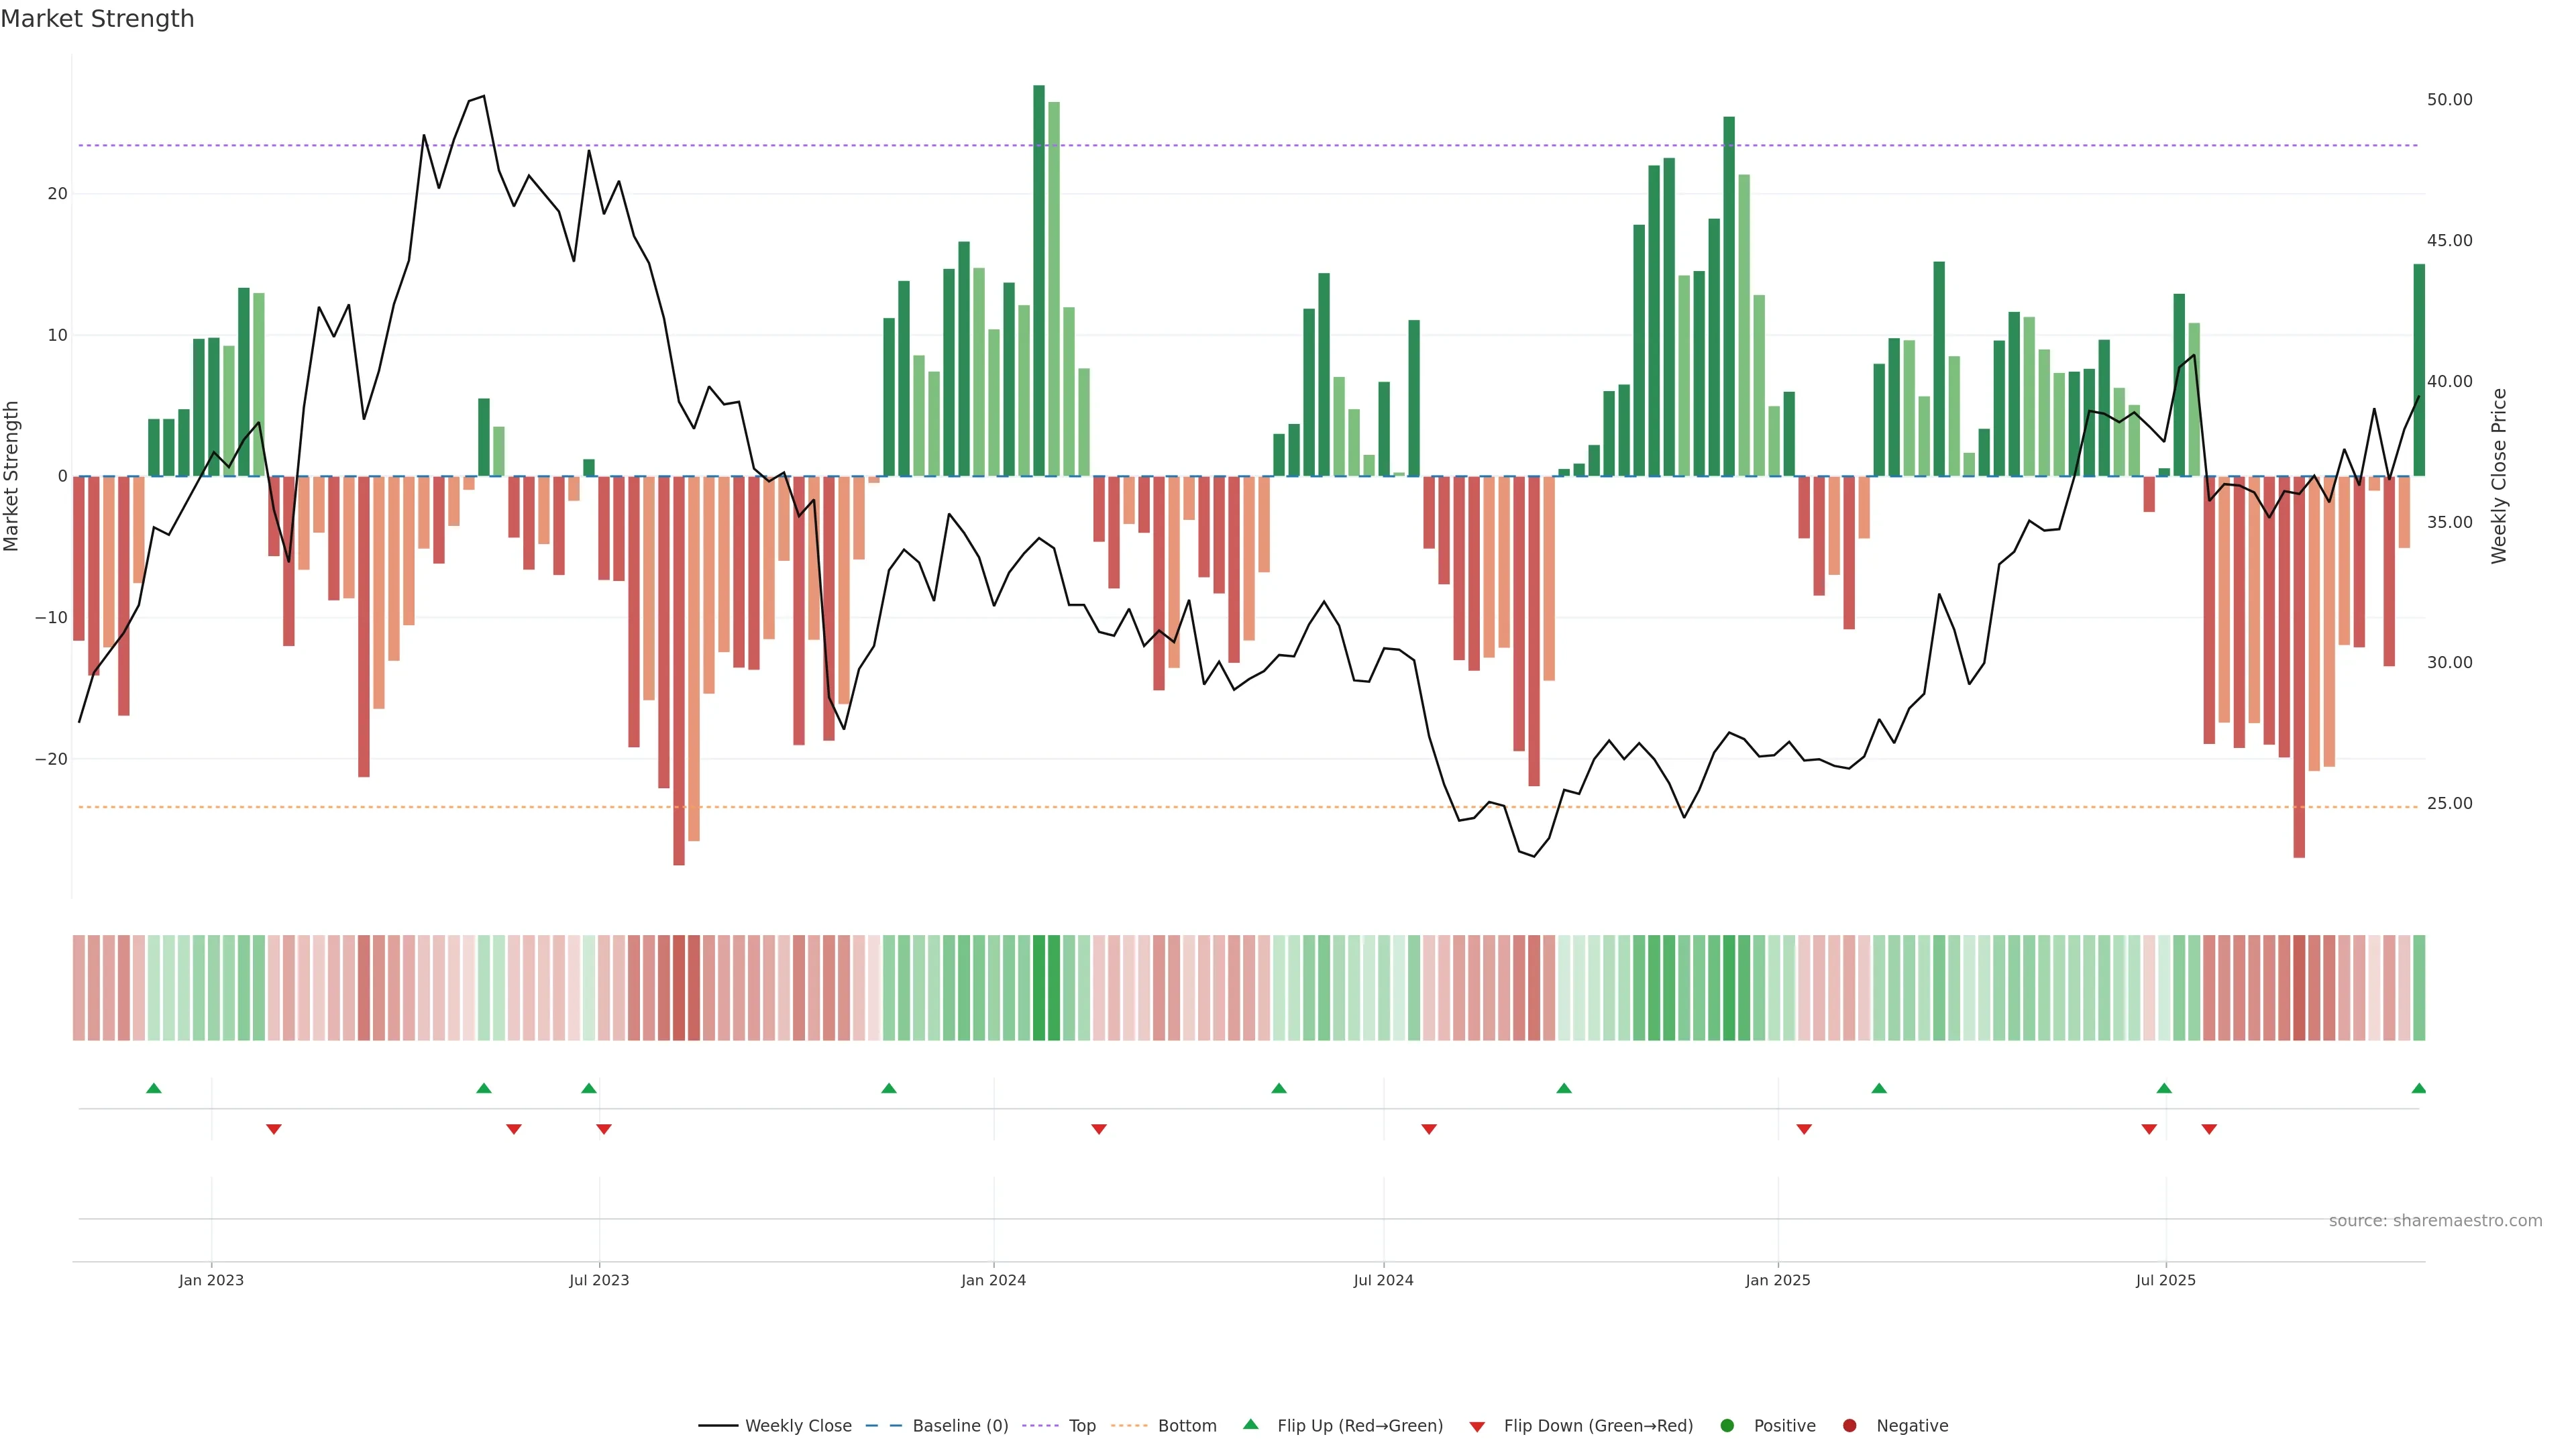Click the Market Strength chart title

click(x=97, y=19)
